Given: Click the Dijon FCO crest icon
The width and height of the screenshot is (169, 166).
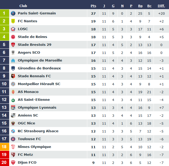Looking at the screenshot, I should click(x=13, y=163).
